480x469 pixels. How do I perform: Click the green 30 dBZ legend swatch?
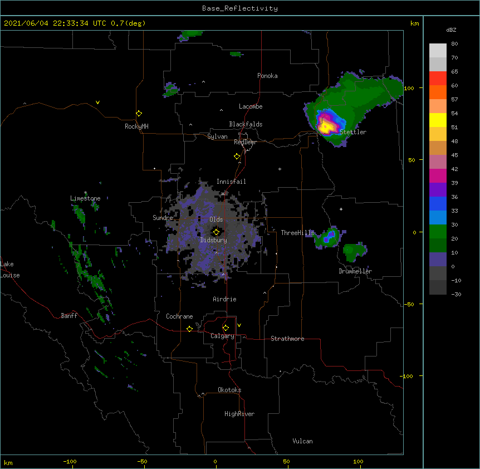pos(438,232)
